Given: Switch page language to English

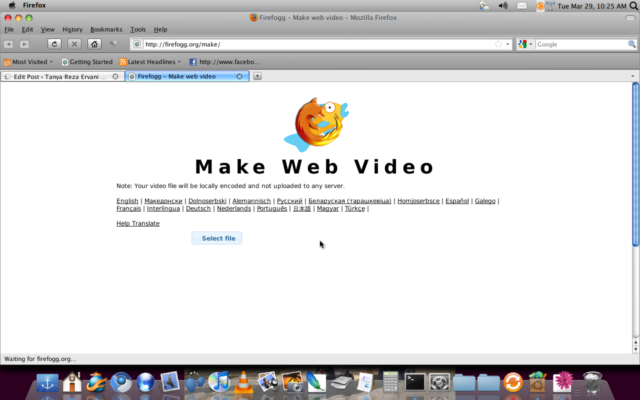Looking at the screenshot, I should click(127, 201).
